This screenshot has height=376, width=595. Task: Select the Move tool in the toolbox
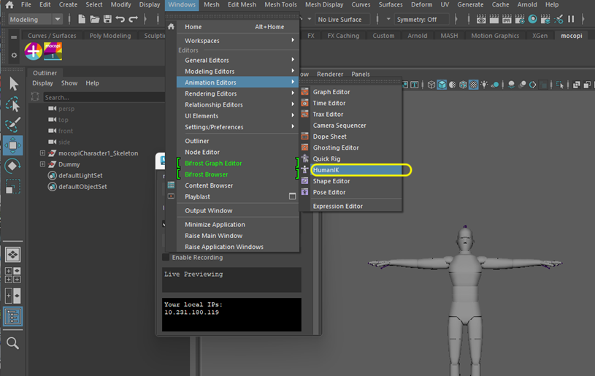[x=12, y=145]
